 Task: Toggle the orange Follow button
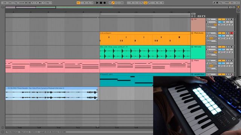pyautogui.click(x=78, y=3)
